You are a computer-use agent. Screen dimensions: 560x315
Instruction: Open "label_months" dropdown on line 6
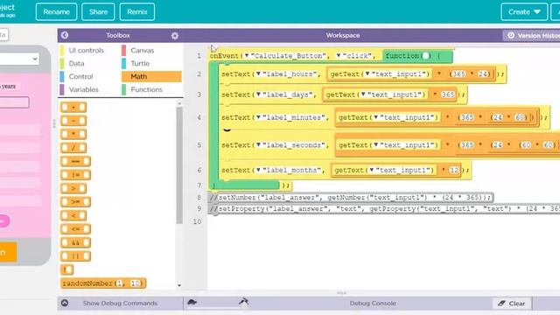point(259,170)
